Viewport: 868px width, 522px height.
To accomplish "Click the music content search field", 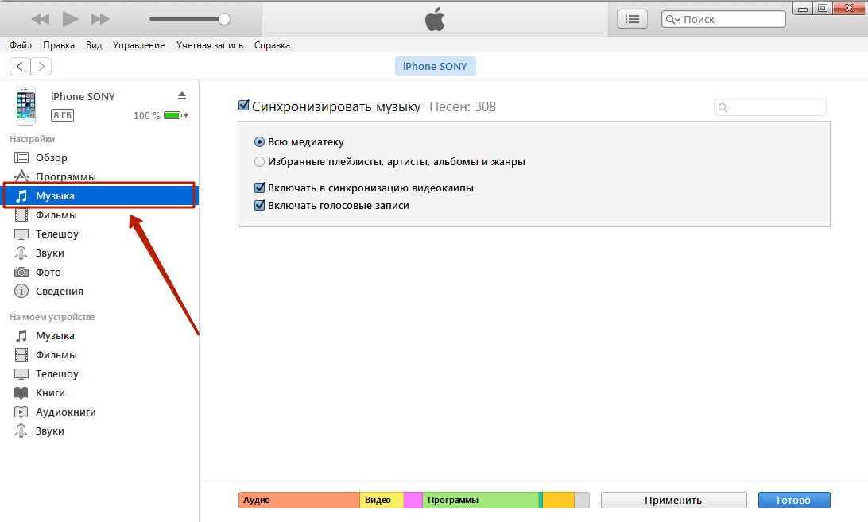I will pyautogui.click(x=770, y=107).
